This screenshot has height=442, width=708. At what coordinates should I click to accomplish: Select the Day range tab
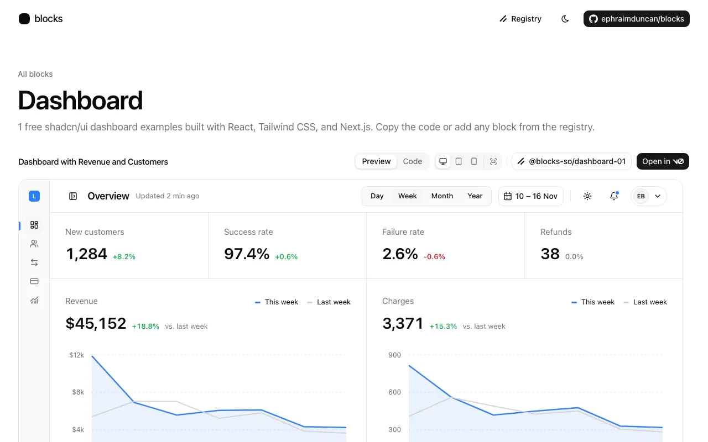377,196
